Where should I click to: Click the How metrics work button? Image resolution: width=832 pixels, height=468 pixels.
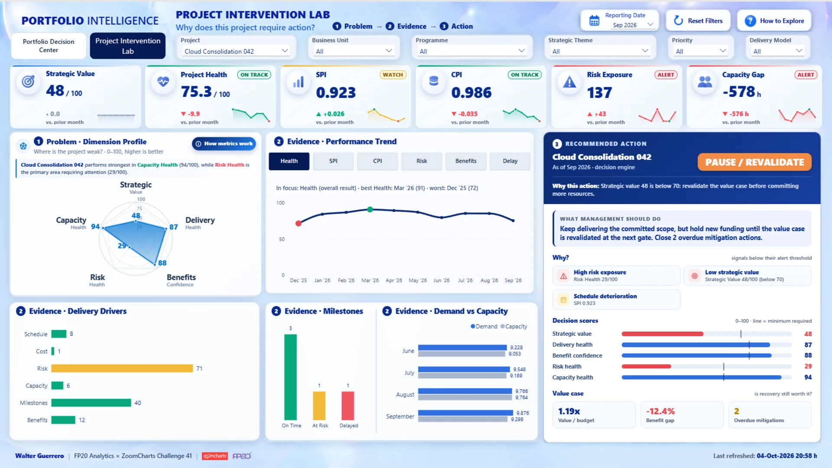click(224, 143)
